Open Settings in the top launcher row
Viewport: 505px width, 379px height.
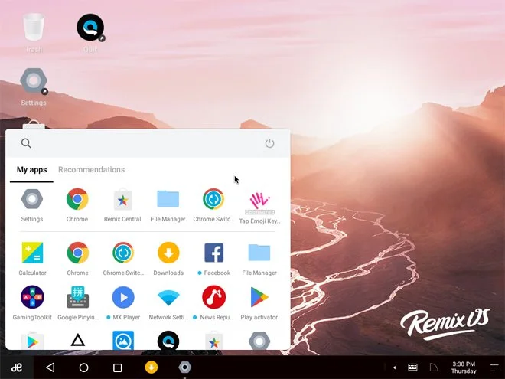coord(32,204)
